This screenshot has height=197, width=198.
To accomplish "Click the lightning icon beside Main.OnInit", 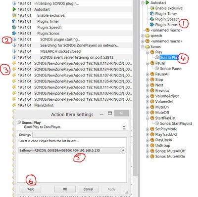I will click(x=14, y=105).
